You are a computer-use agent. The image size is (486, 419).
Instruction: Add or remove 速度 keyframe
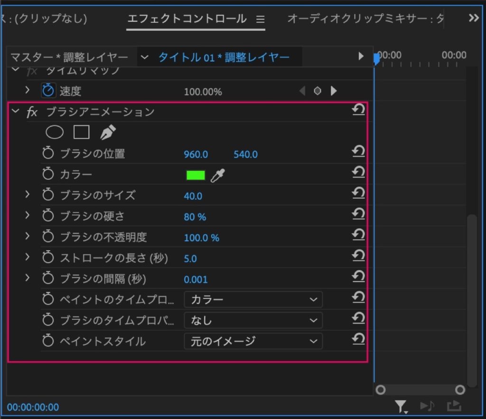pyautogui.click(x=318, y=91)
